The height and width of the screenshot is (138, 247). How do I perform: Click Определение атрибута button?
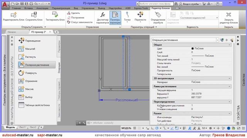click(x=158, y=18)
